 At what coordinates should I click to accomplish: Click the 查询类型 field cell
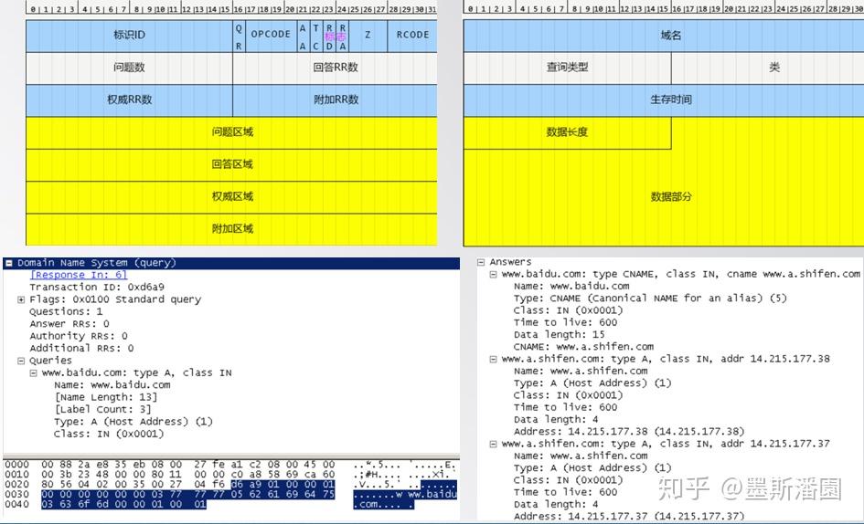pyautogui.click(x=568, y=68)
